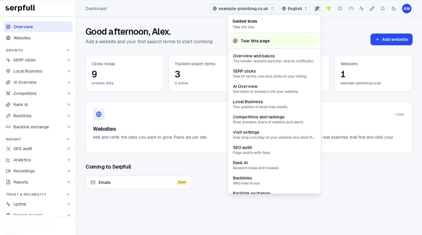The width and height of the screenshot is (422, 235).
Task: Open the English language dropdown
Action: point(295,8)
